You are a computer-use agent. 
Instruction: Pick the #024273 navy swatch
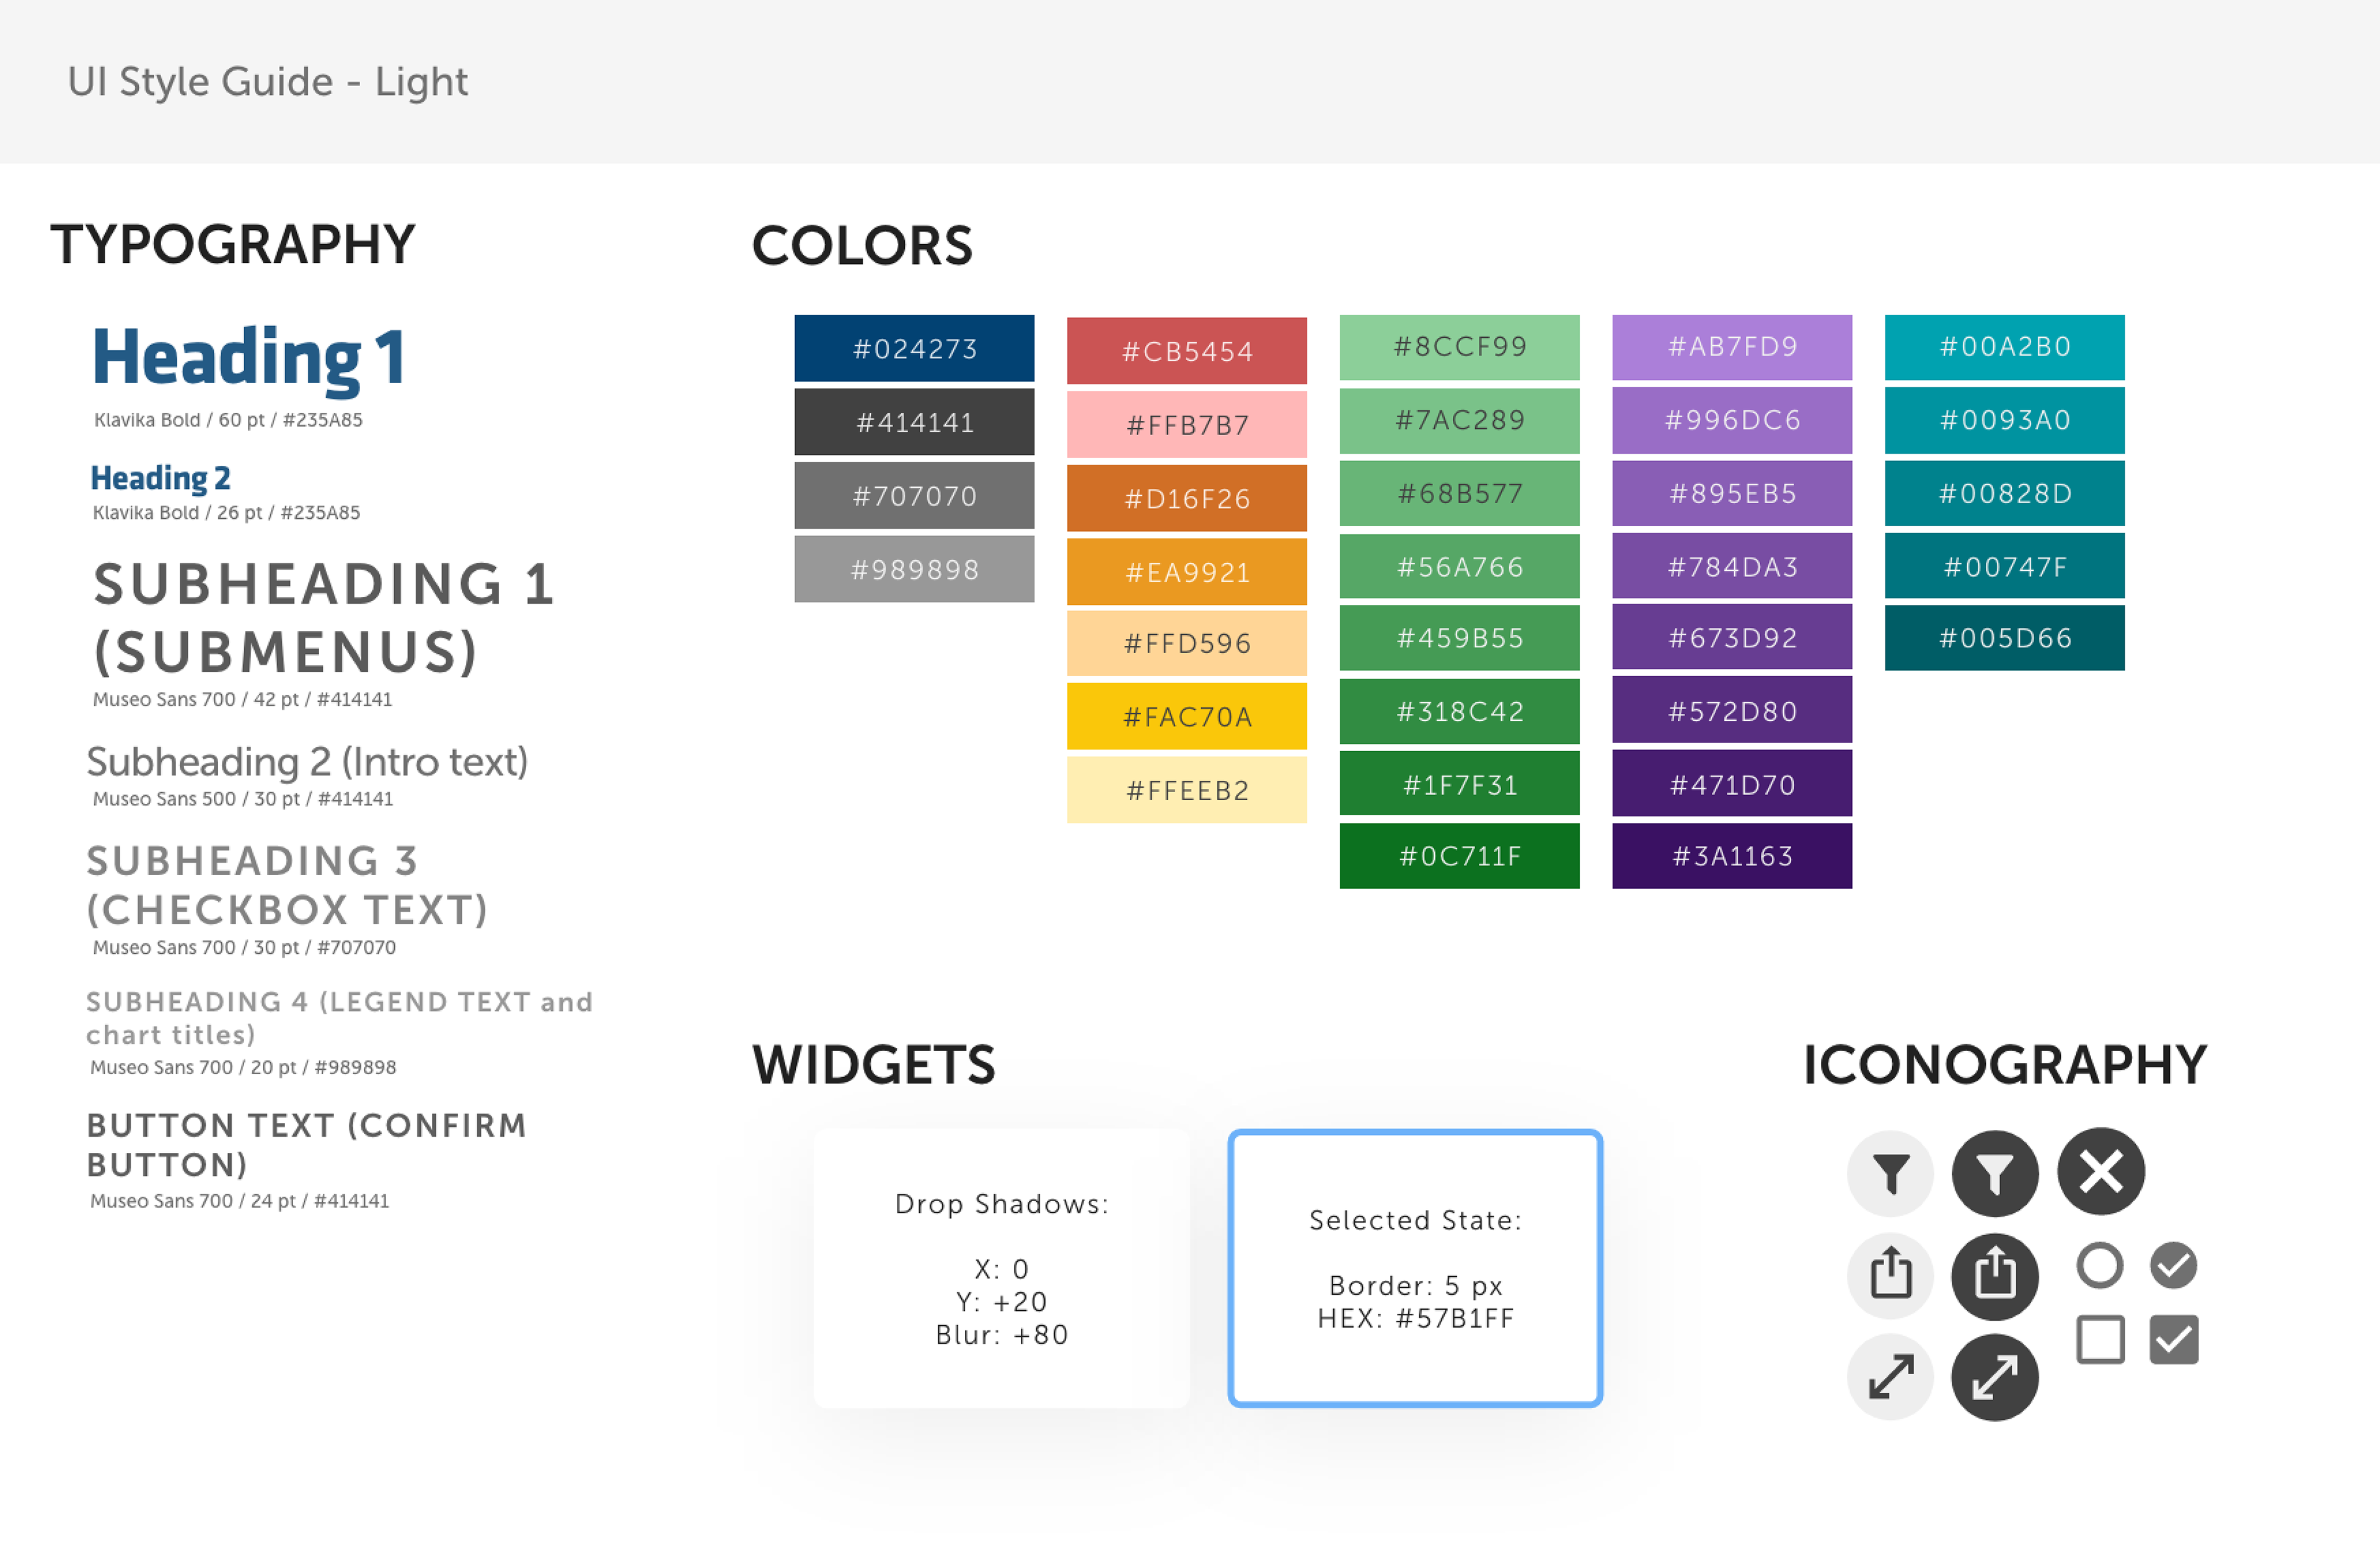pos(914,348)
